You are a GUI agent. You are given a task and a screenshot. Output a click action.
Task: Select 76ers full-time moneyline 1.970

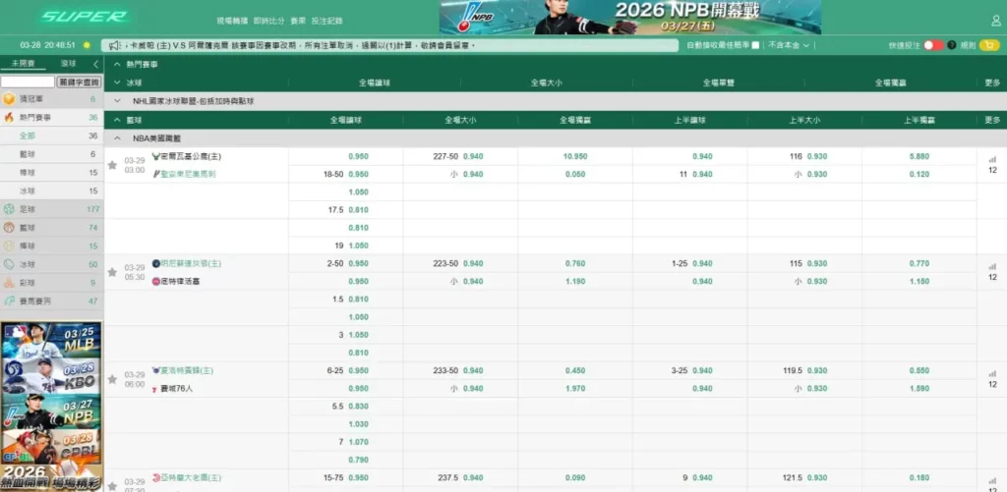pos(575,389)
